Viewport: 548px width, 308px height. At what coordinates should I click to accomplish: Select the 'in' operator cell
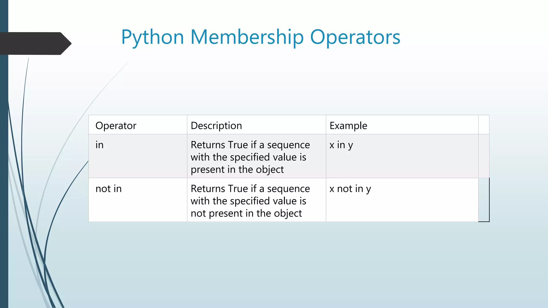[x=138, y=156]
